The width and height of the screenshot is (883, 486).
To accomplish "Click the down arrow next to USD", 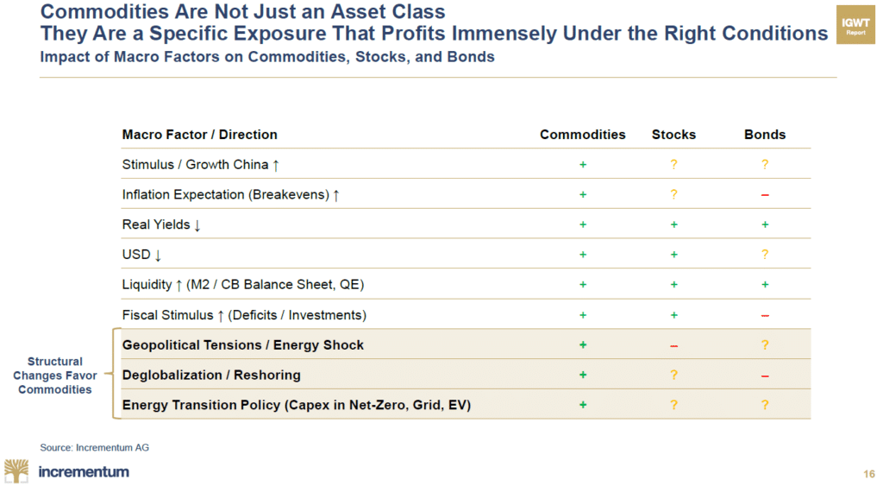I will click(x=158, y=255).
